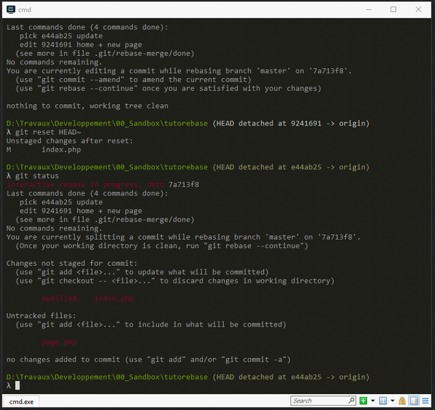The width and height of the screenshot is (435, 410).
Task: Minimize the cmd window
Action: tap(369, 10)
